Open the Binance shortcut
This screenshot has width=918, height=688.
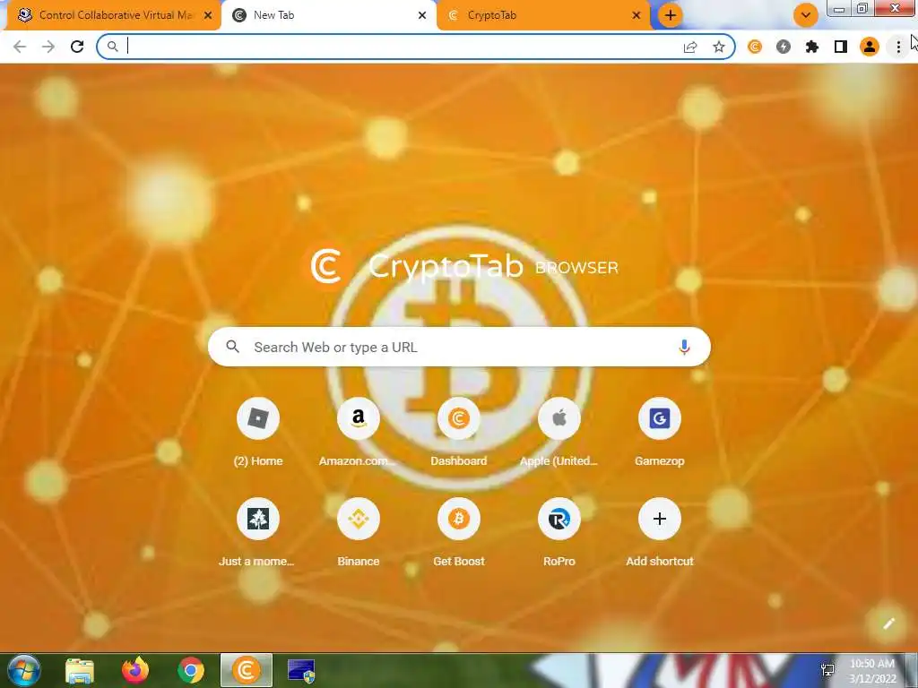point(359,532)
